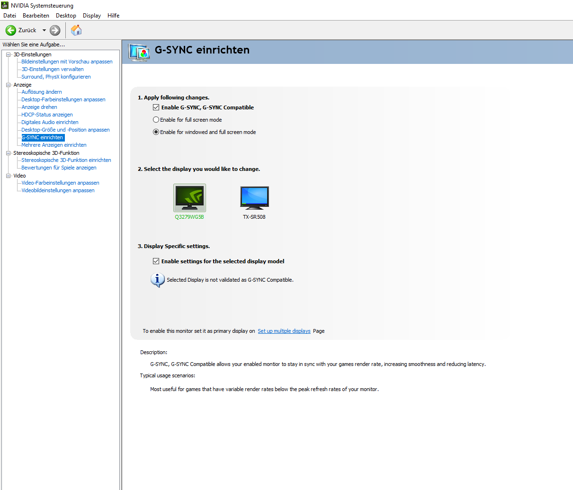Click the NVIDIA Systemsteuerung title bar icon
573x490 pixels.
[5, 6]
